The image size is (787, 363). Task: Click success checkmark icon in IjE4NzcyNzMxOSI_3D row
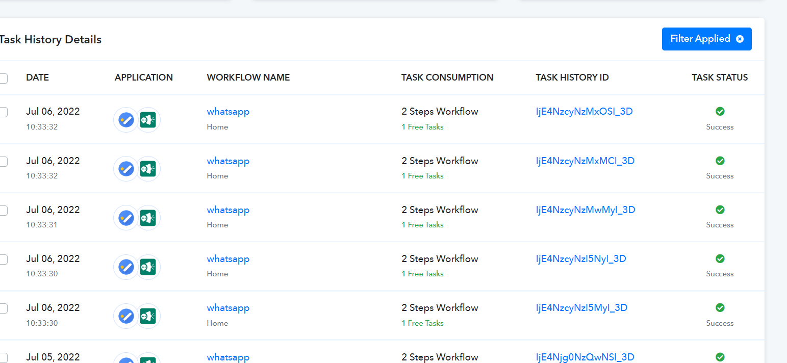[720, 111]
